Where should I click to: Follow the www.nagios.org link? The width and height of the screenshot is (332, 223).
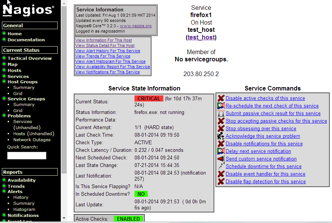click(x=136, y=26)
